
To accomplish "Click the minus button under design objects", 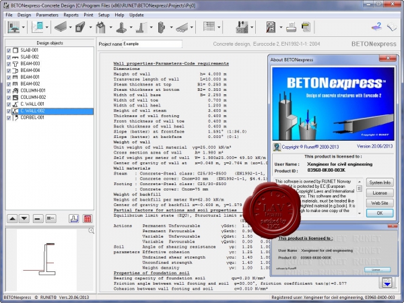I will 38,219.
